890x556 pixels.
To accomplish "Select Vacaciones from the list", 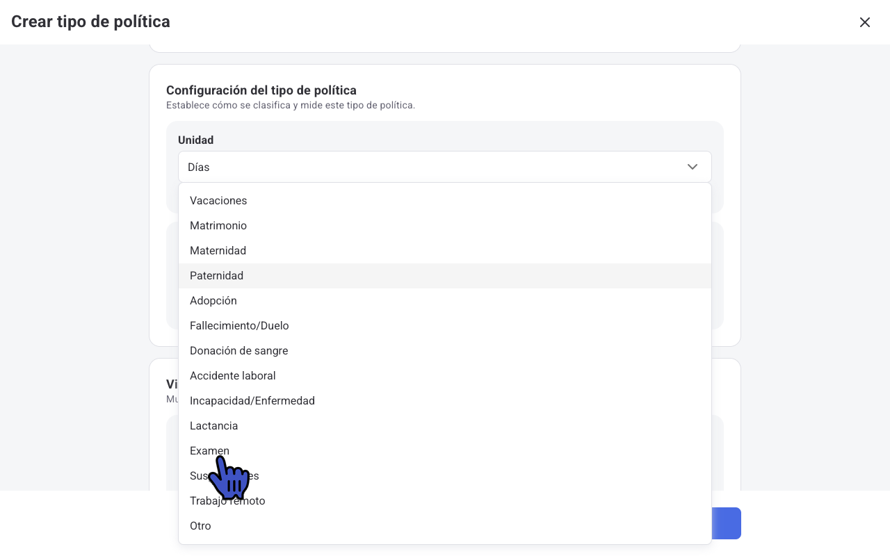I will 445,200.
